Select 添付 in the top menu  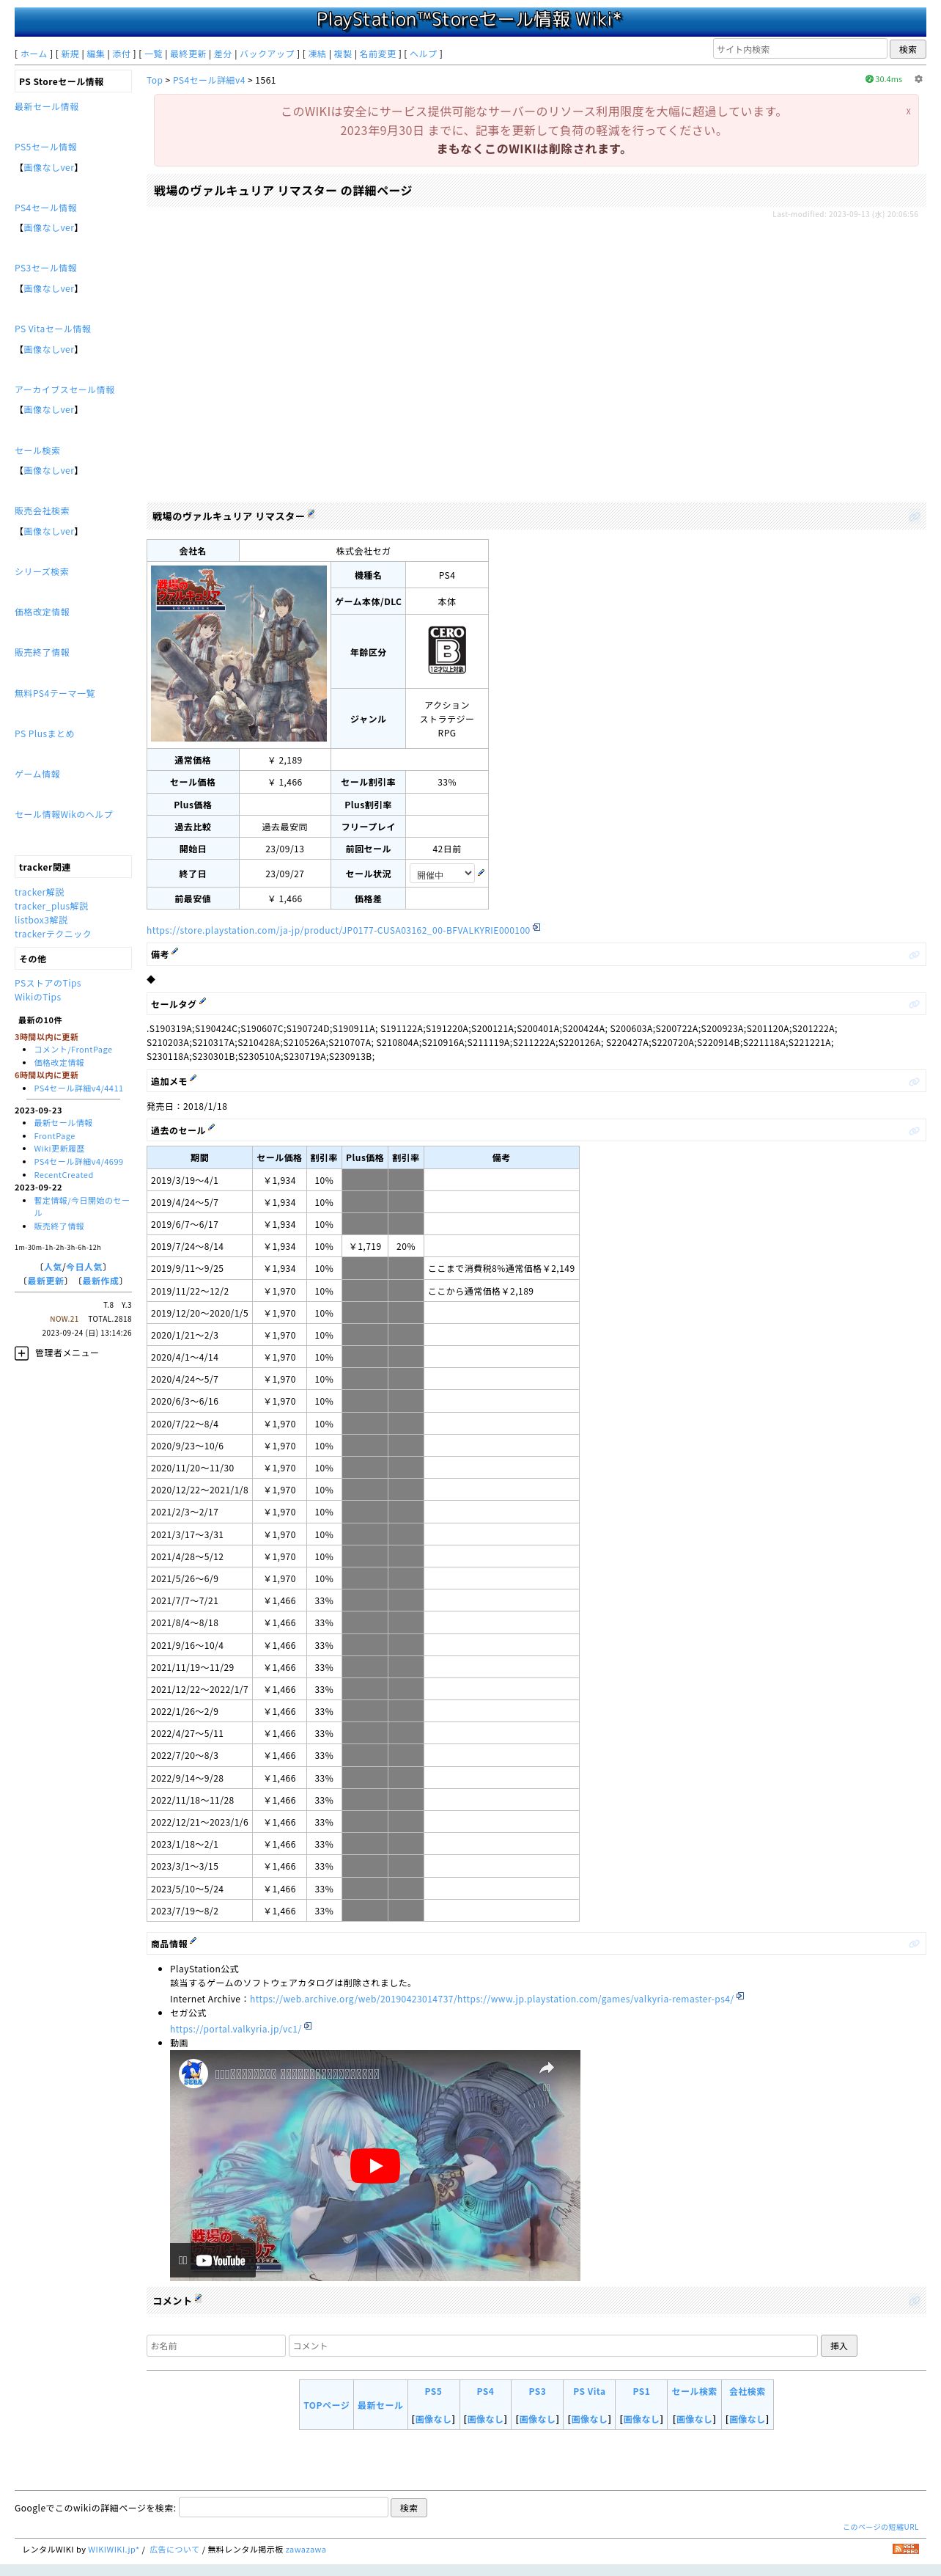pos(121,54)
